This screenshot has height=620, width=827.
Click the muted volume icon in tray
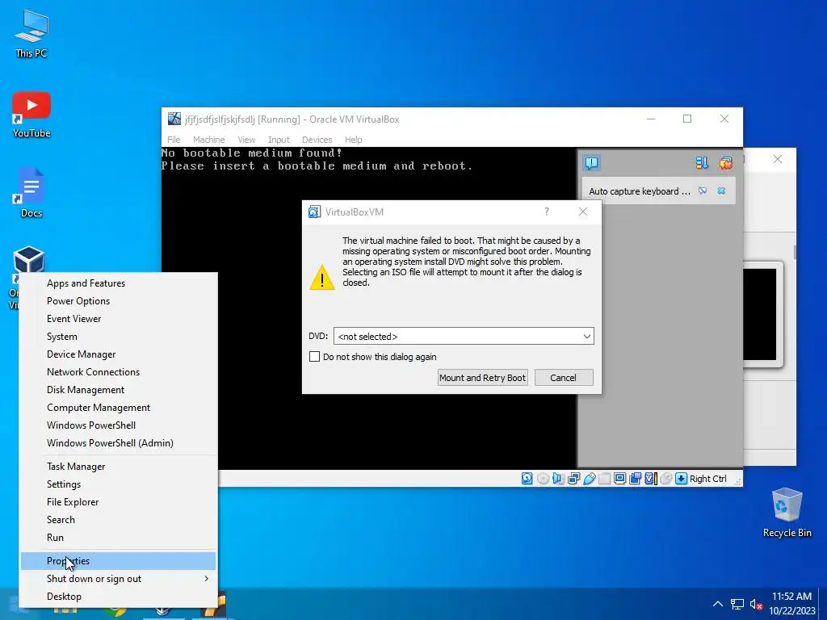click(756, 604)
